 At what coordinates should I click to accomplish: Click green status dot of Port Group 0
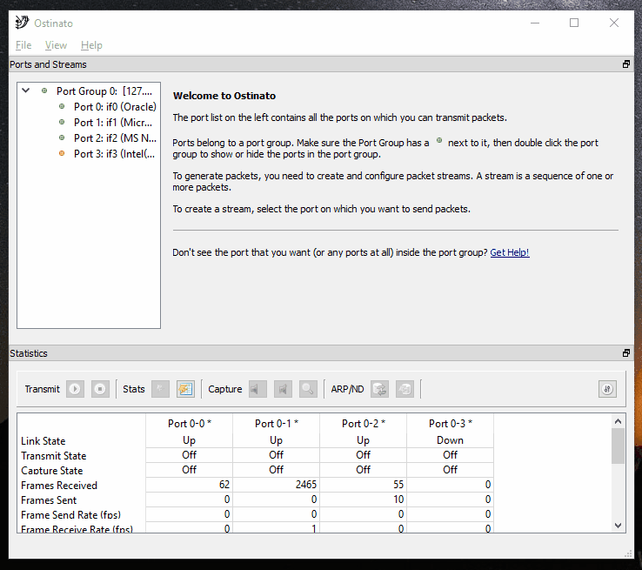pyautogui.click(x=44, y=91)
